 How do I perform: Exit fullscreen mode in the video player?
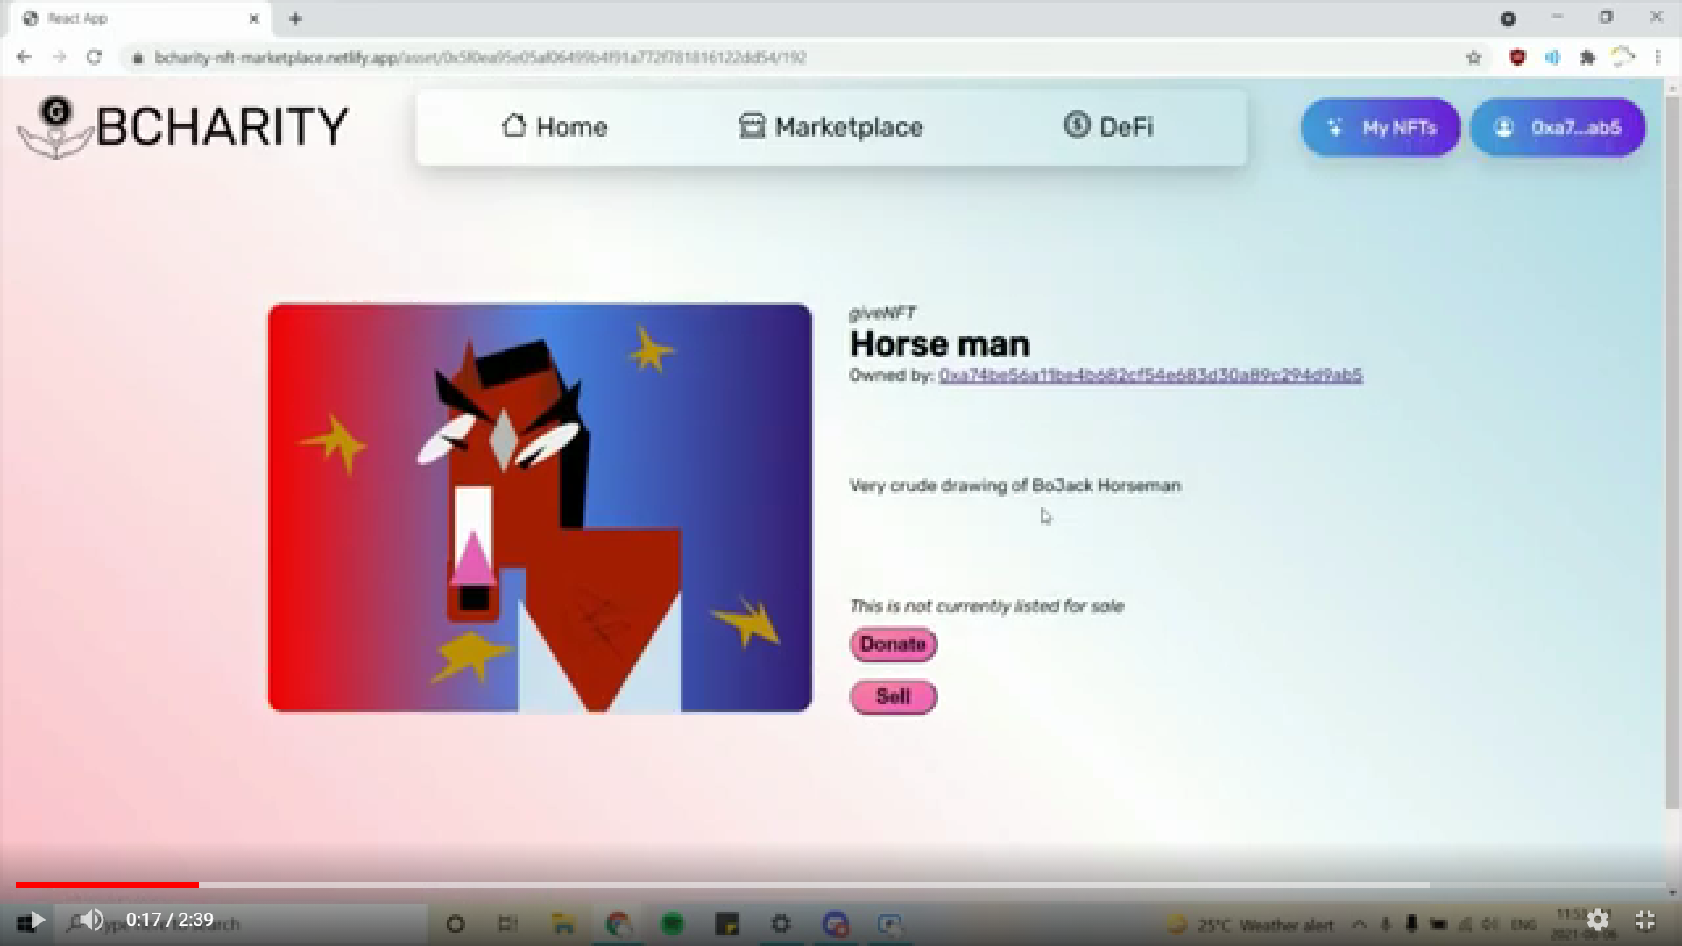1645,920
